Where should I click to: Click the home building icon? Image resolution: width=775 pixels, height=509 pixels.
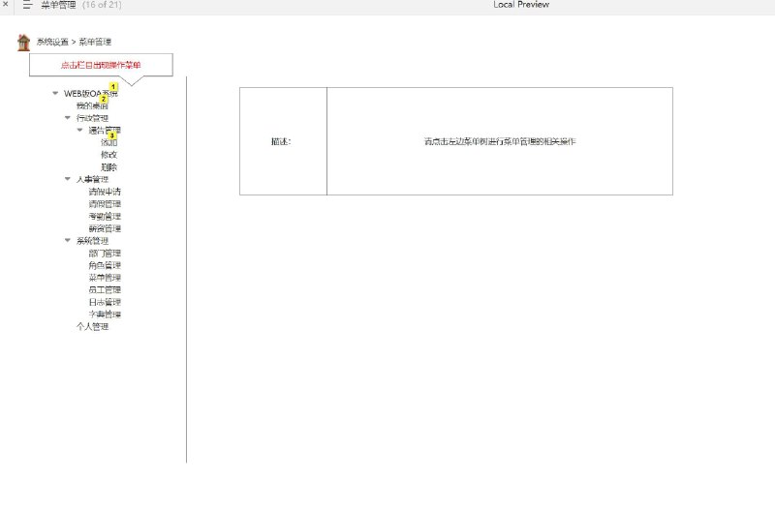pyautogui.click(x=23, y=43)
